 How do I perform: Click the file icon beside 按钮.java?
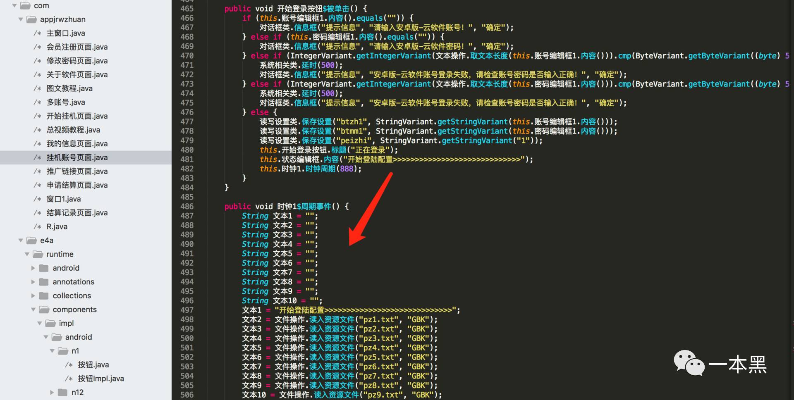69,364
